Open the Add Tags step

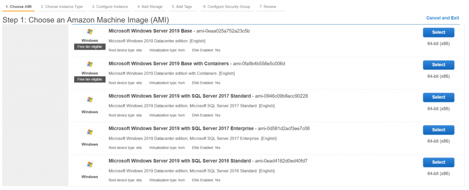[182, 6]
